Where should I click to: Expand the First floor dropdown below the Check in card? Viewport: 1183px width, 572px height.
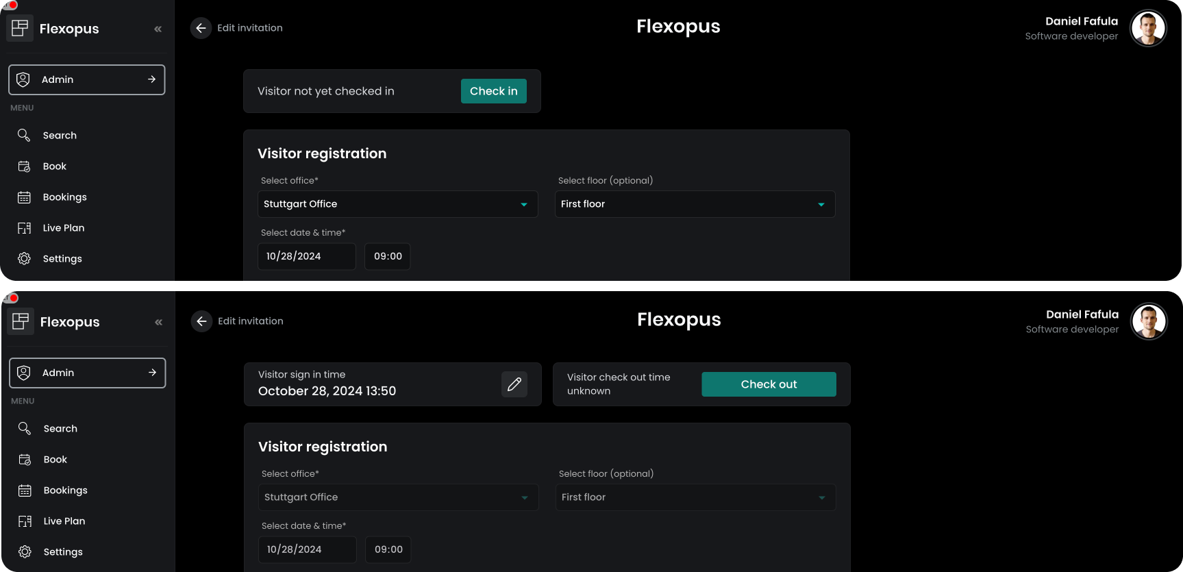tap(695, 204)
